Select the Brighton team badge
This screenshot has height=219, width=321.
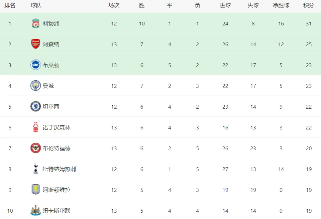36,65
